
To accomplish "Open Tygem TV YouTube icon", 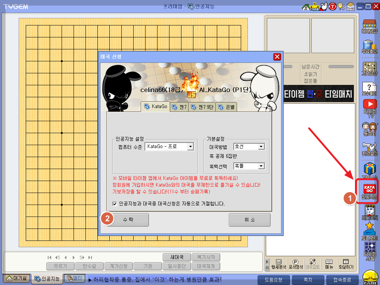I will pyautogui.click(x=370, y=108).
